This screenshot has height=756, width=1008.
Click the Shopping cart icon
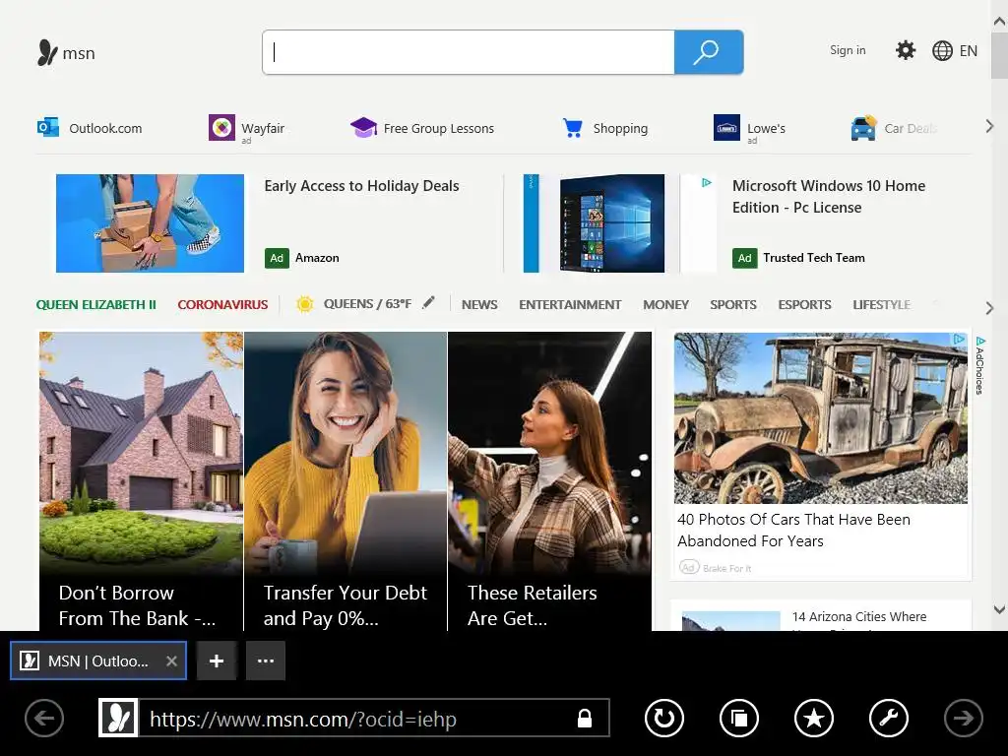572,127
